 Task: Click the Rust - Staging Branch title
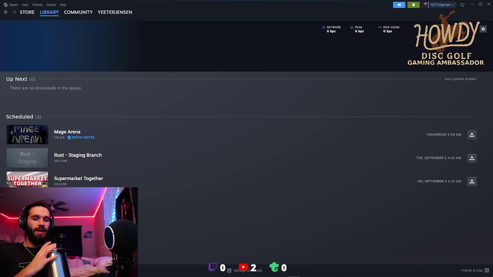[x=78, y=155]
